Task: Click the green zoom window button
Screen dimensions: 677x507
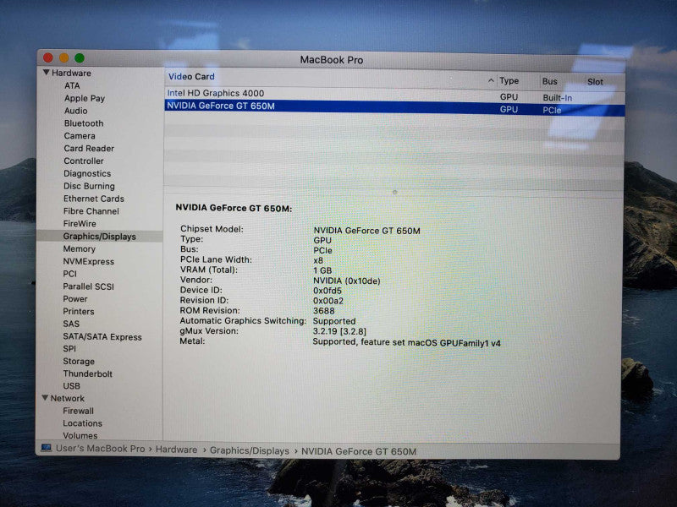Action: pyautogui.click(x=80, y=57)
